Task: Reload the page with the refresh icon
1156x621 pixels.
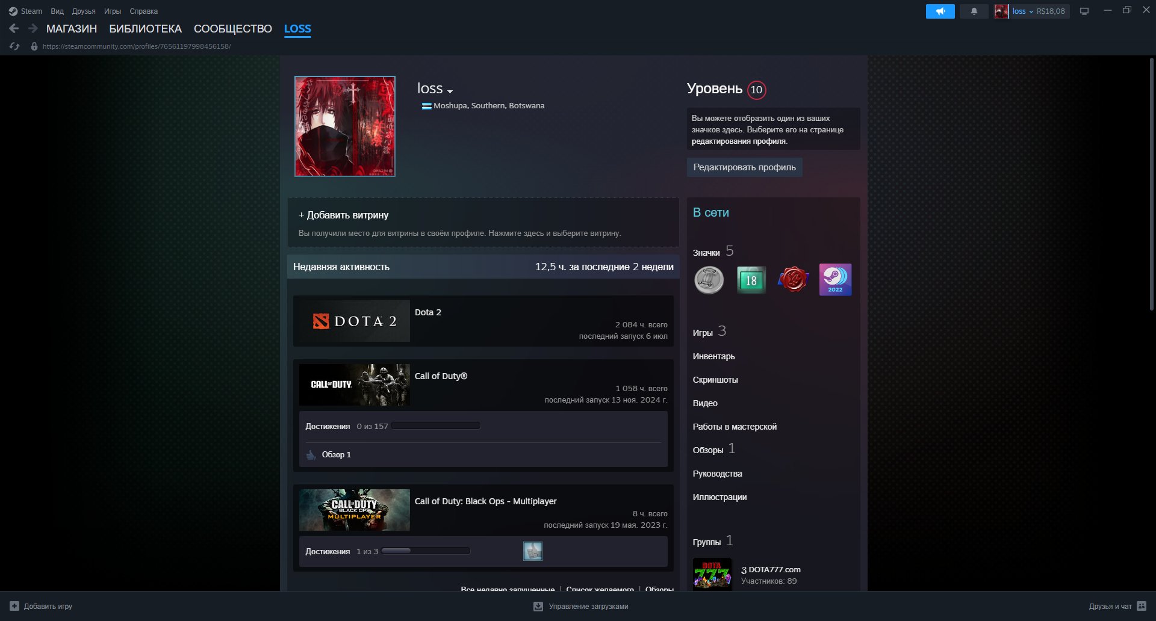Action: pos(14,46)
